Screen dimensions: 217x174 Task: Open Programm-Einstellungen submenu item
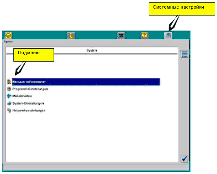pyautogui.click(x=30, y=89)
